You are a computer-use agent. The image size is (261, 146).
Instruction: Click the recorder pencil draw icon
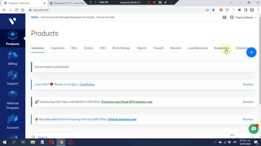pos(166,2)
